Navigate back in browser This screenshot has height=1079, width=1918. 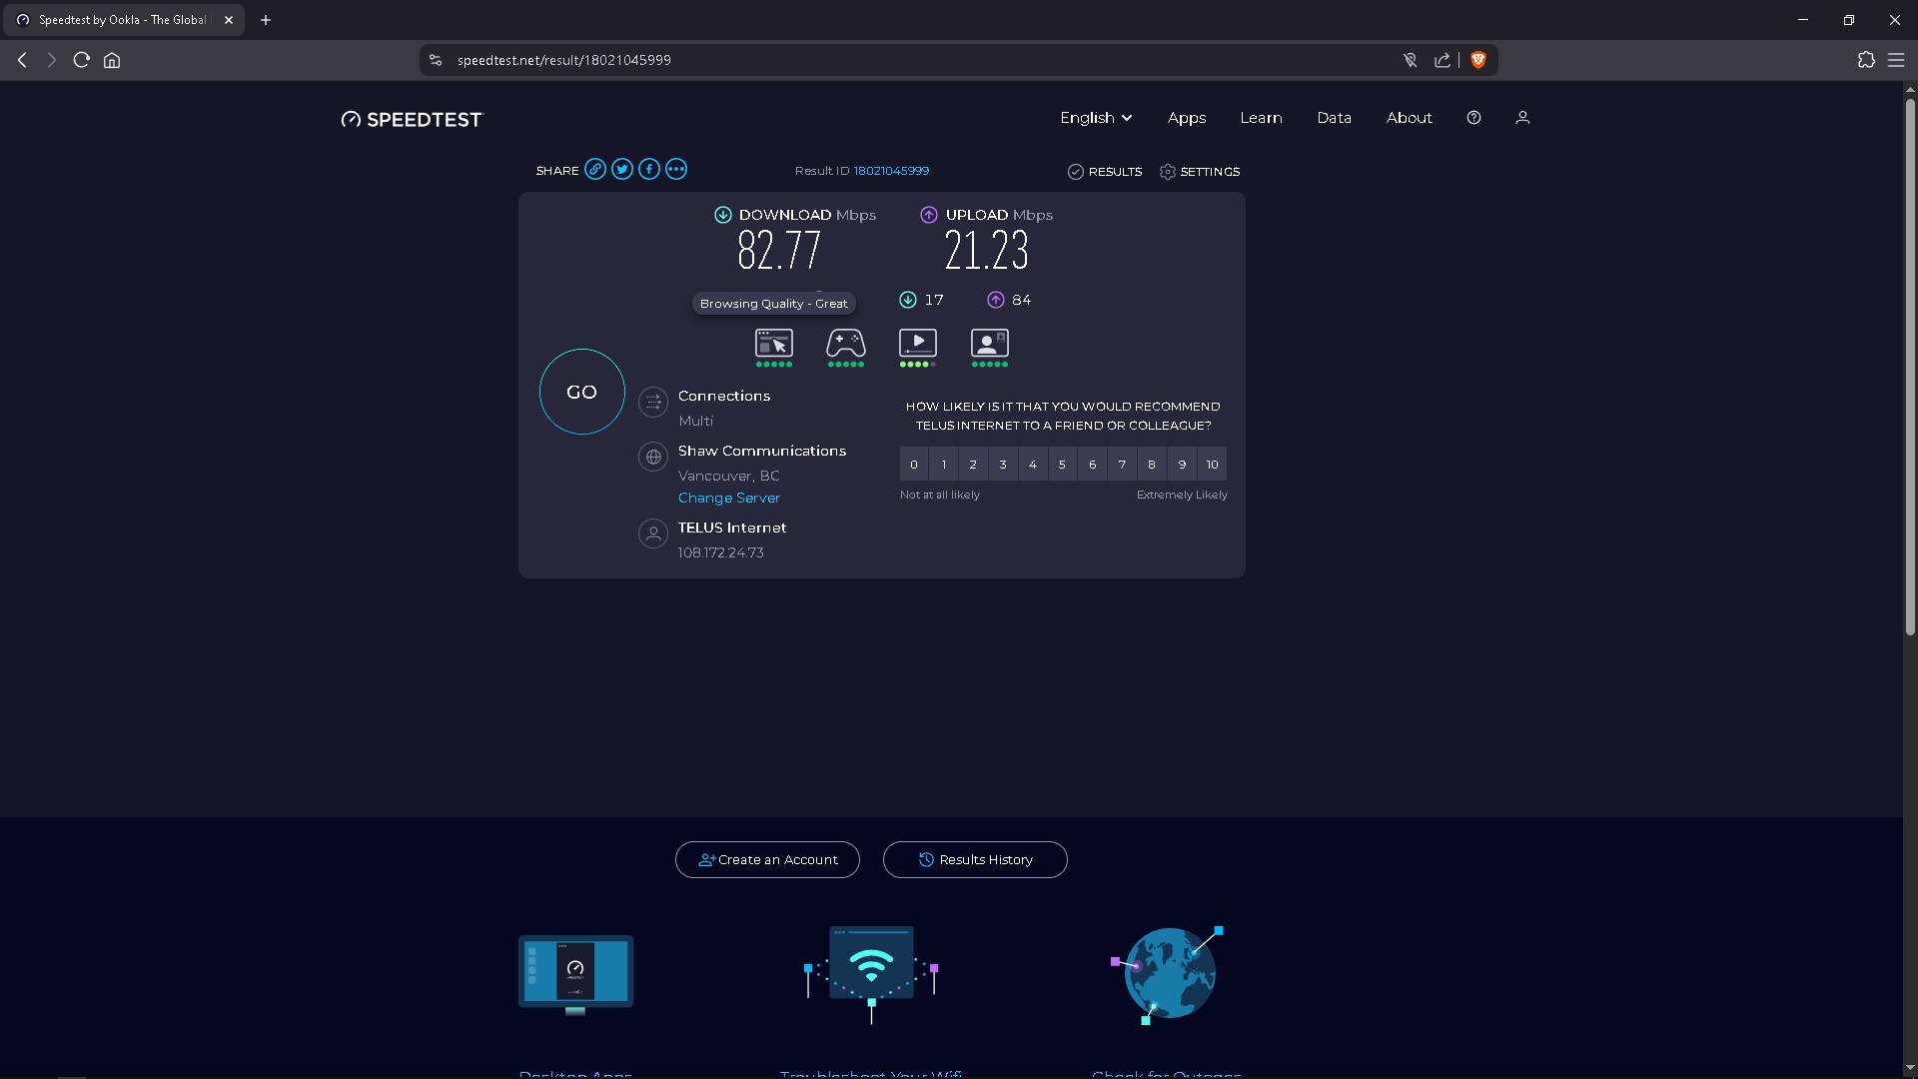(x=22, y=60)
